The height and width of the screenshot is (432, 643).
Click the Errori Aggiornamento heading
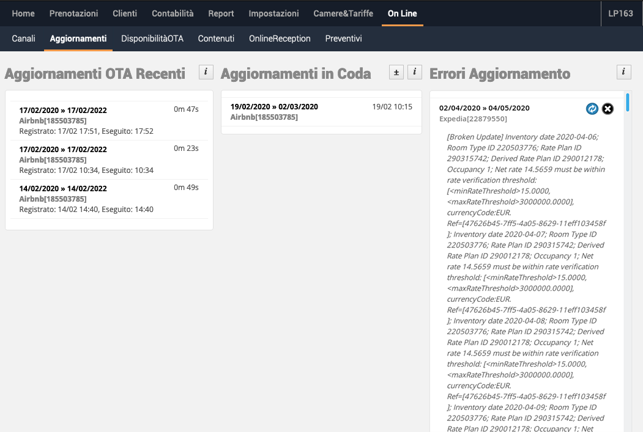click(500, 74)
